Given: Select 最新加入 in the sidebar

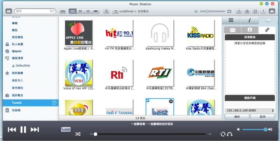Looking at the screenshot, I should pos(17,81).
